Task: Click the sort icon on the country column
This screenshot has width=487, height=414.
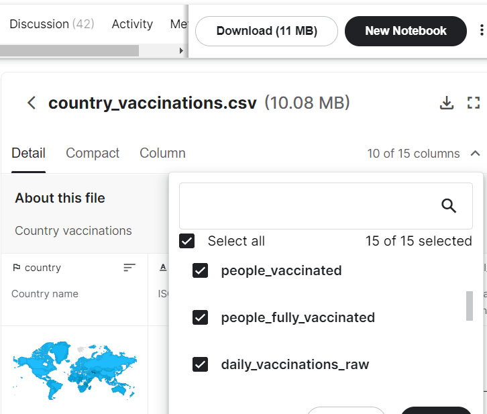Action: pos(129,268)
